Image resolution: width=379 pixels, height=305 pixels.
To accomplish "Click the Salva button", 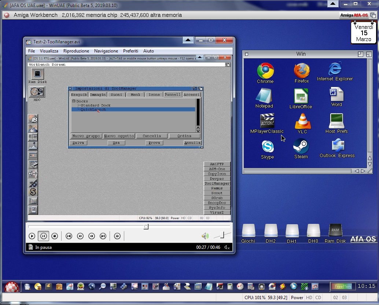I will pos(78,143).
